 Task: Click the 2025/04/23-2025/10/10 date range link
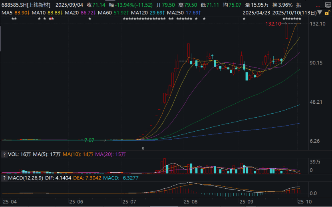[280, 13]
